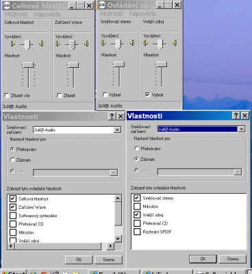
Task: Click right speaker icon under Celková hlasitost balance
Action: [x=41, y=44]
